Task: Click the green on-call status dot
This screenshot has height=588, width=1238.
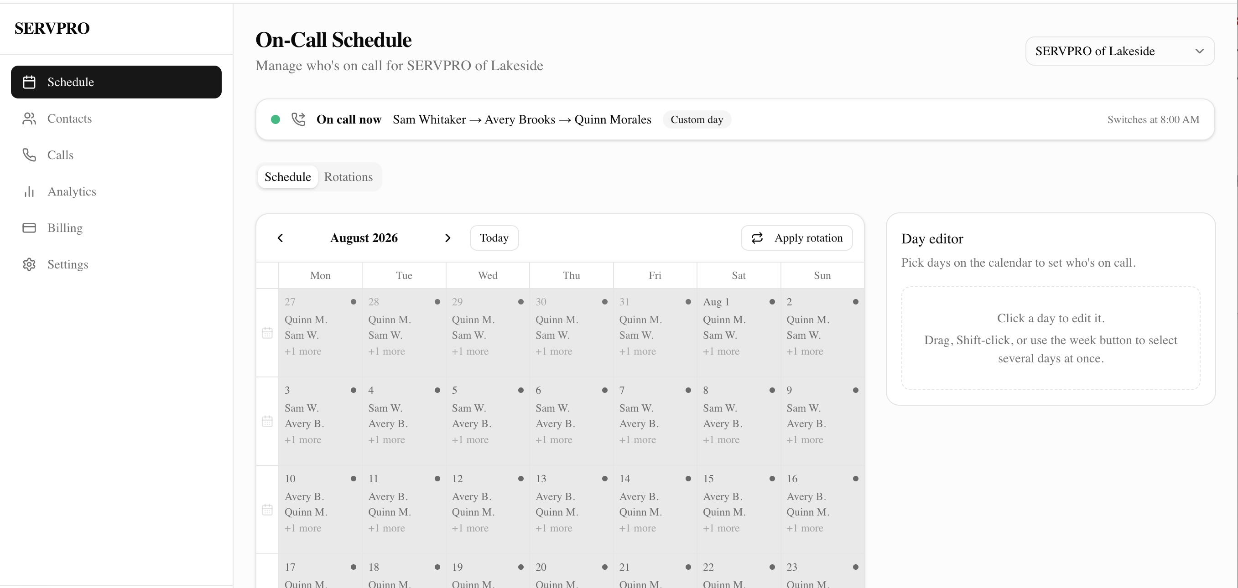Action: (276, 119)
